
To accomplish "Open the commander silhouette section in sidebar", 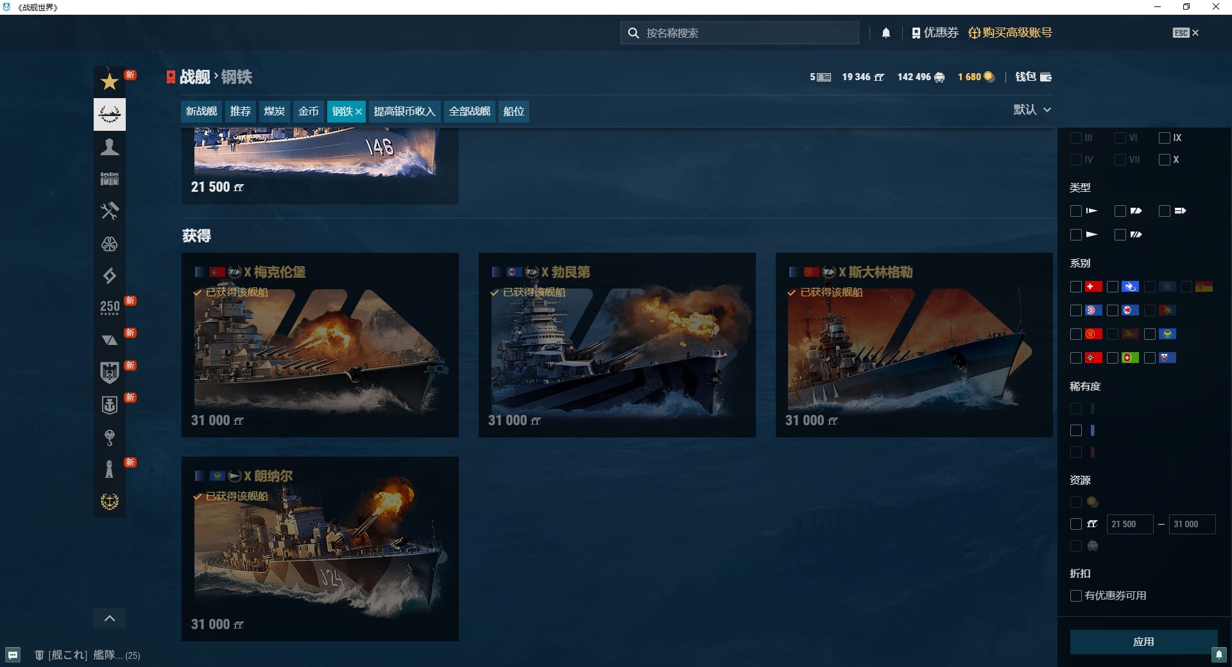I will (x=110, y=147).
